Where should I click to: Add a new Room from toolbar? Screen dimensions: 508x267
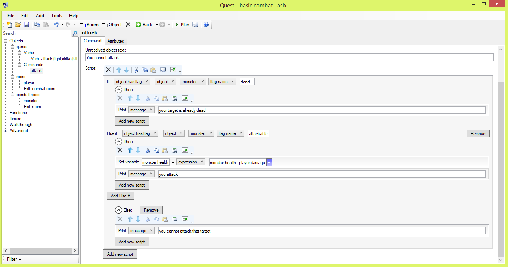click(89, 25)
